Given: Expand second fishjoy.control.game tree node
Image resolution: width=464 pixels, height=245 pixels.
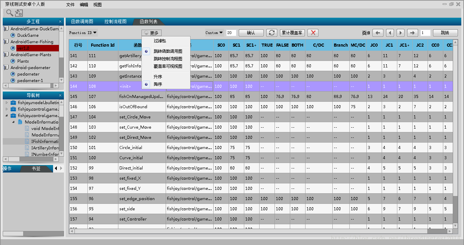Looking at the screenshot, I should pos(6,109).
